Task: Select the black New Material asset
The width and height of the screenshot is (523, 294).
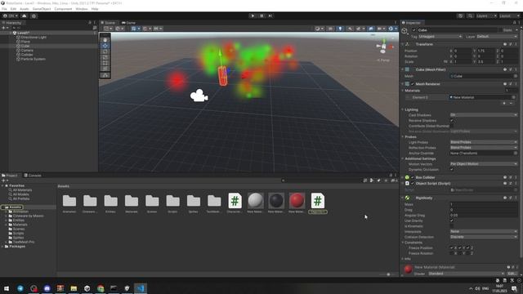Action: [276, 203]
